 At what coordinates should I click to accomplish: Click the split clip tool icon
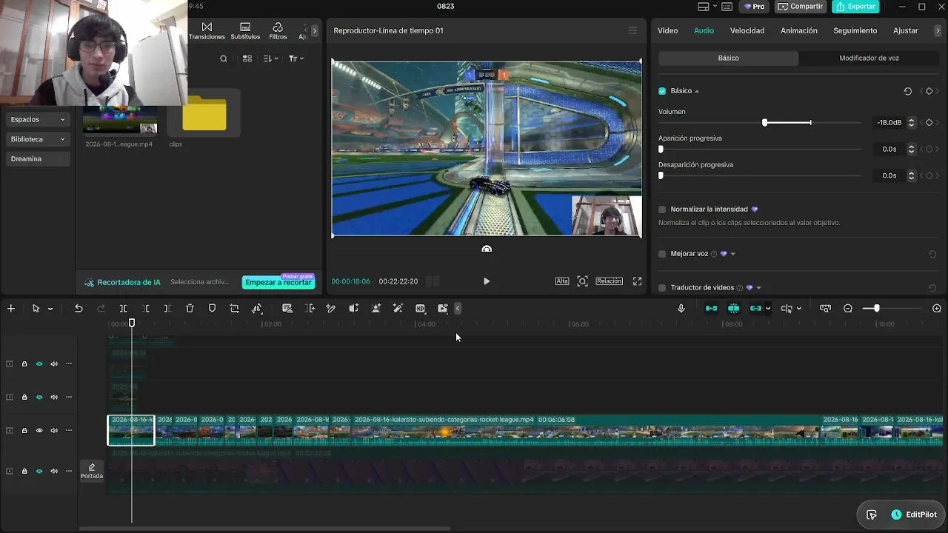pyautogui.click(x=124, y=309)
